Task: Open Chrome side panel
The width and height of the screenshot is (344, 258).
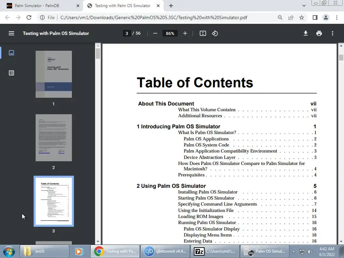Action: point(315,17)
